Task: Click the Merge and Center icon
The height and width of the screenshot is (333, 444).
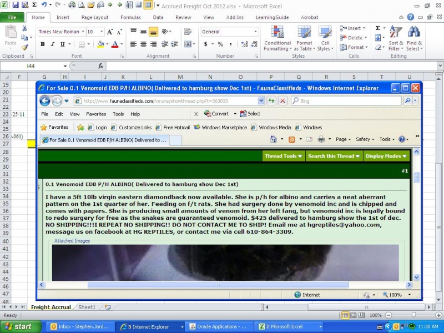Action: [x=188, y=44]
